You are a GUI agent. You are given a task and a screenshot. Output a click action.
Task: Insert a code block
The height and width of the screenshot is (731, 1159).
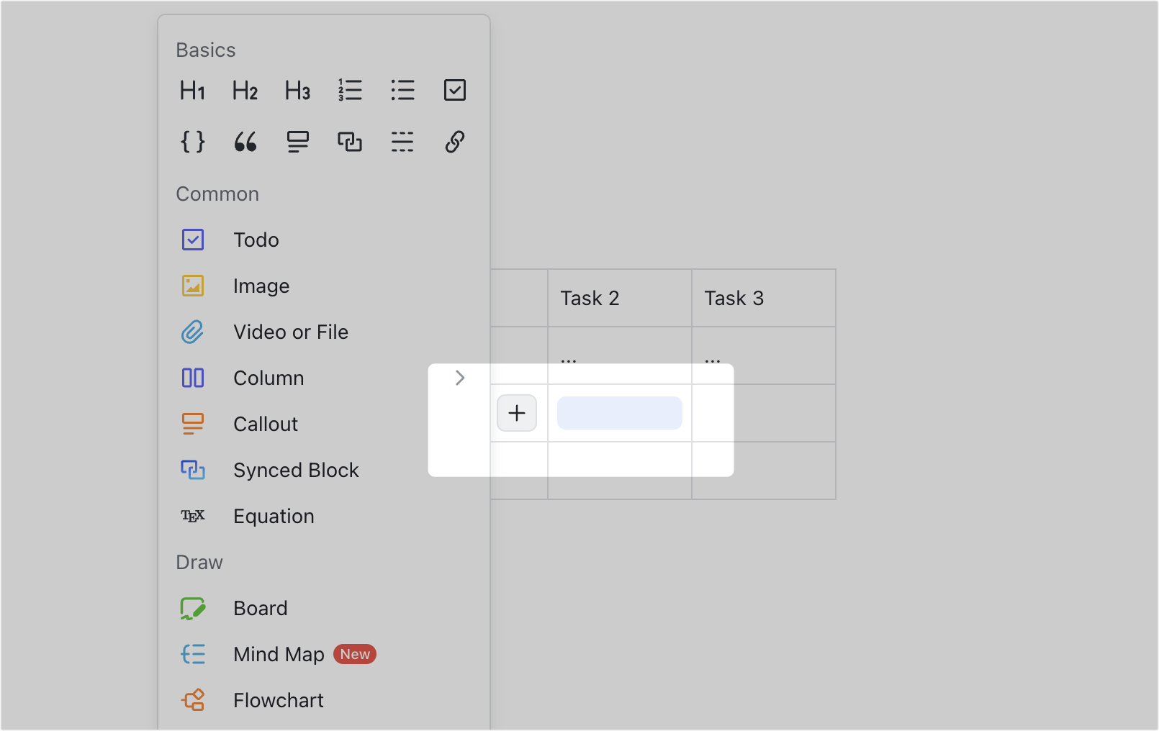[x=192, y=142]
